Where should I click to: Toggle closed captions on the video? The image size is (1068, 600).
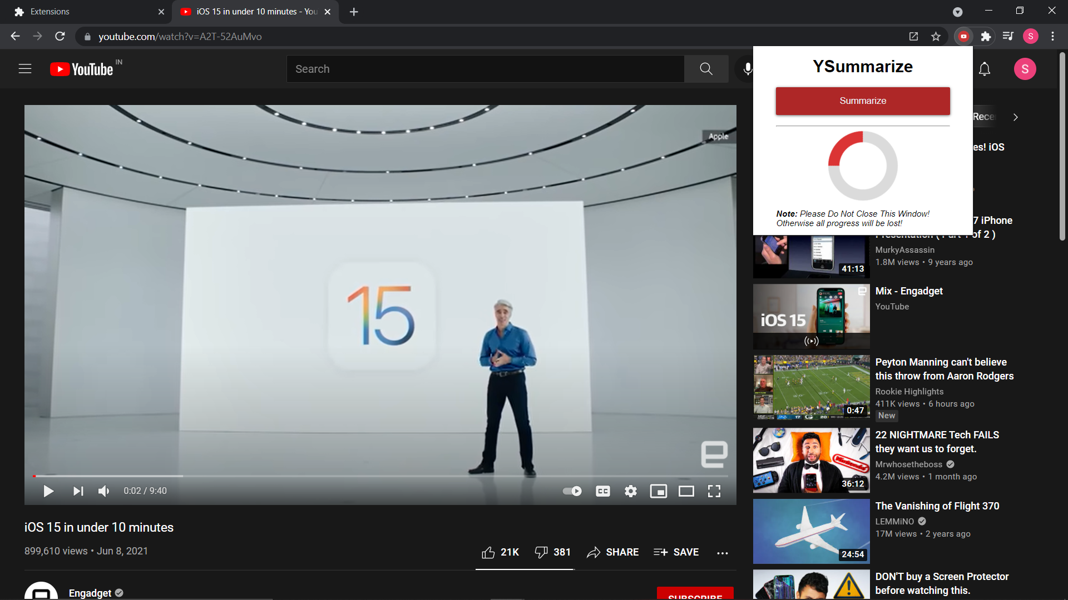[602, 491]
